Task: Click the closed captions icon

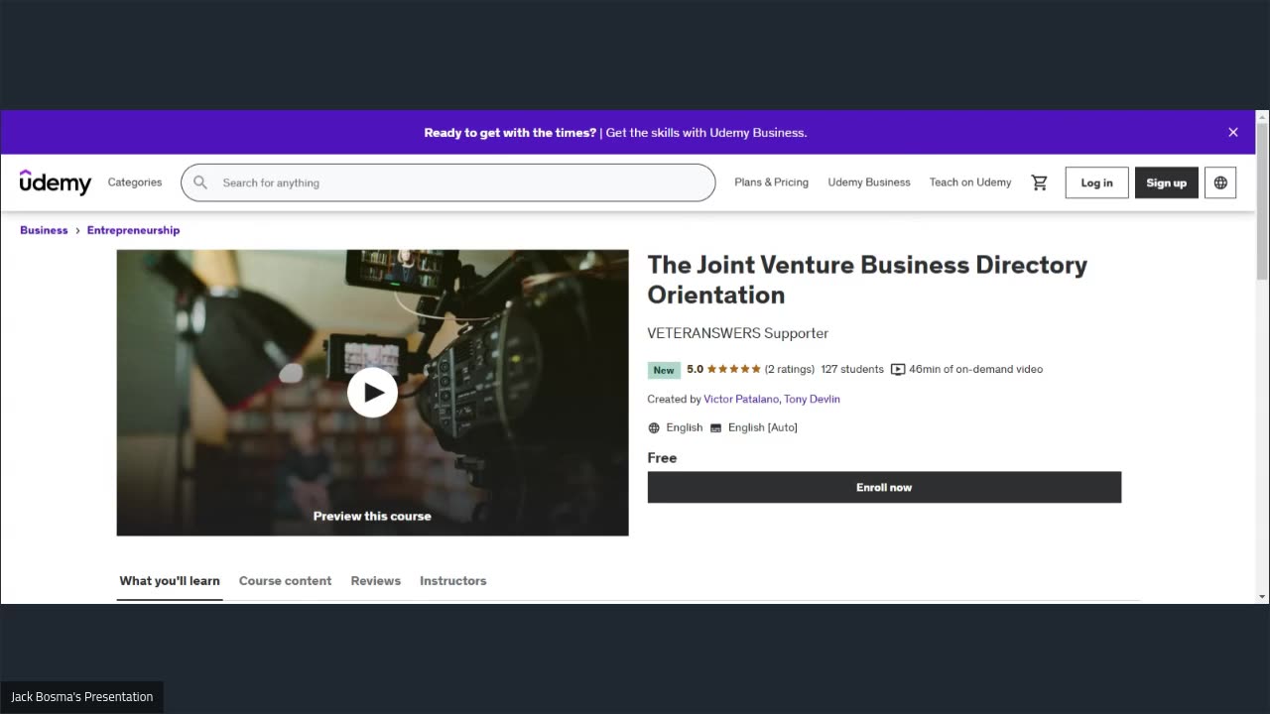Action: tap(715, 427)
